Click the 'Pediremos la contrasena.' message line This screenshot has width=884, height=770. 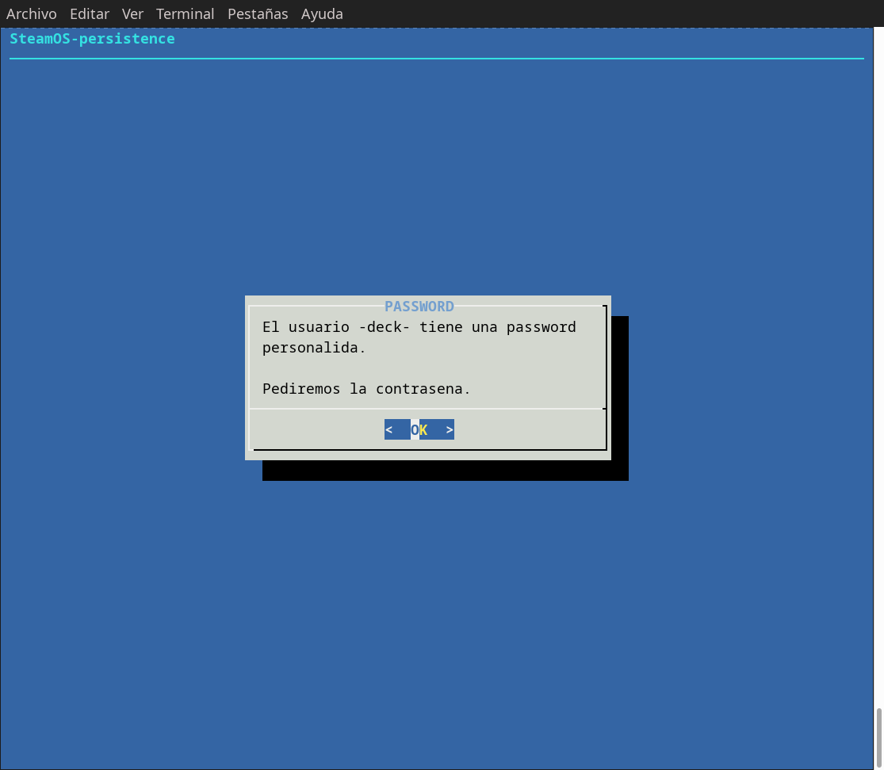coord(366,389)
